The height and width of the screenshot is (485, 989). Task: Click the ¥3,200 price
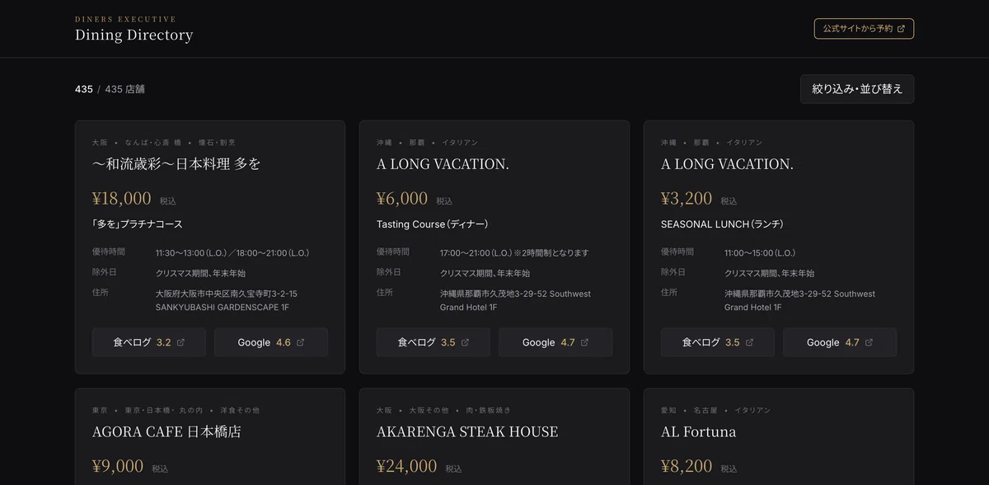click(687, 198)
